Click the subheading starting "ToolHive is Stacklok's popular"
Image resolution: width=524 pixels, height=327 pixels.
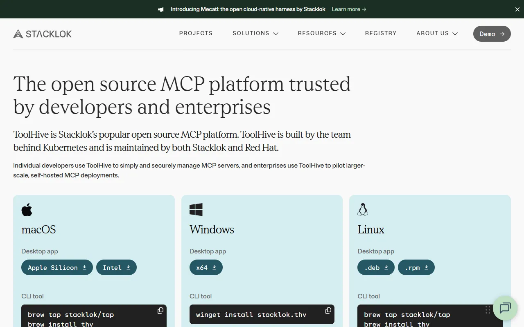tap(182, 141)
